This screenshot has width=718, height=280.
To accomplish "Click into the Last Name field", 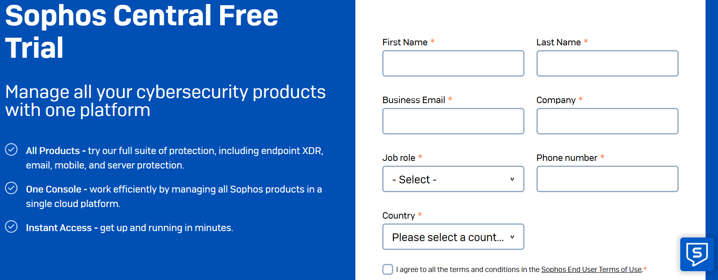I will (607, 63).
